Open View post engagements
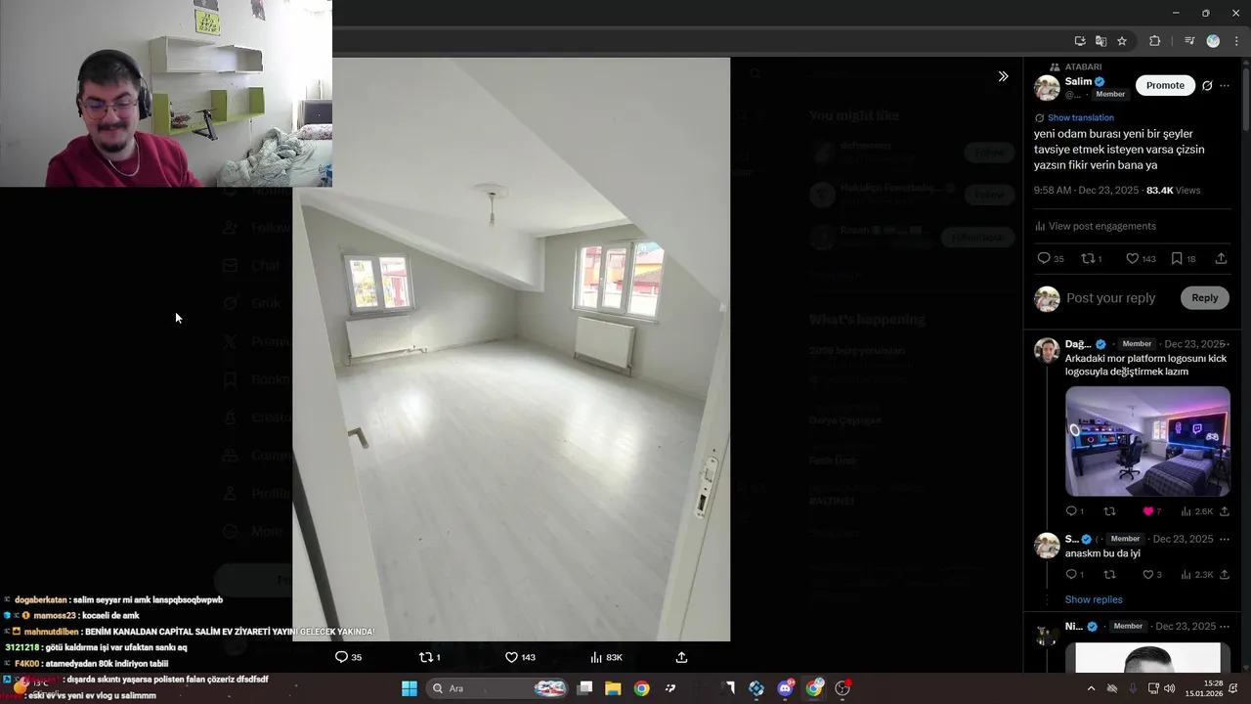The image size is (1251, 704). point(1095,226)
